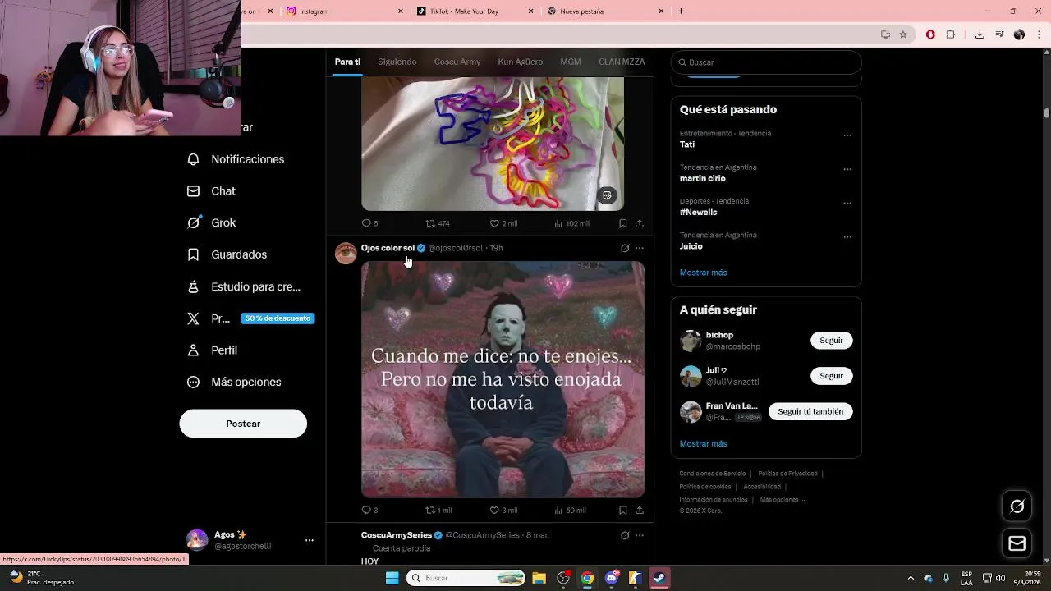
Task: Click the Postear button
Action: point(243,424)
